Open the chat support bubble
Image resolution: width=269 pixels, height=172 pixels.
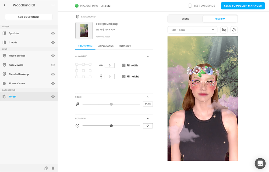click(x=260, y=163)
